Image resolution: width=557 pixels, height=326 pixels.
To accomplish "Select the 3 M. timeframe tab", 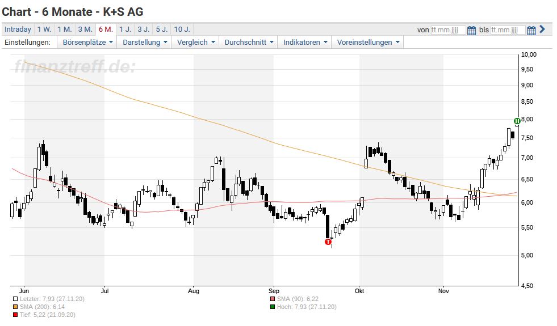I will (85, 29).
